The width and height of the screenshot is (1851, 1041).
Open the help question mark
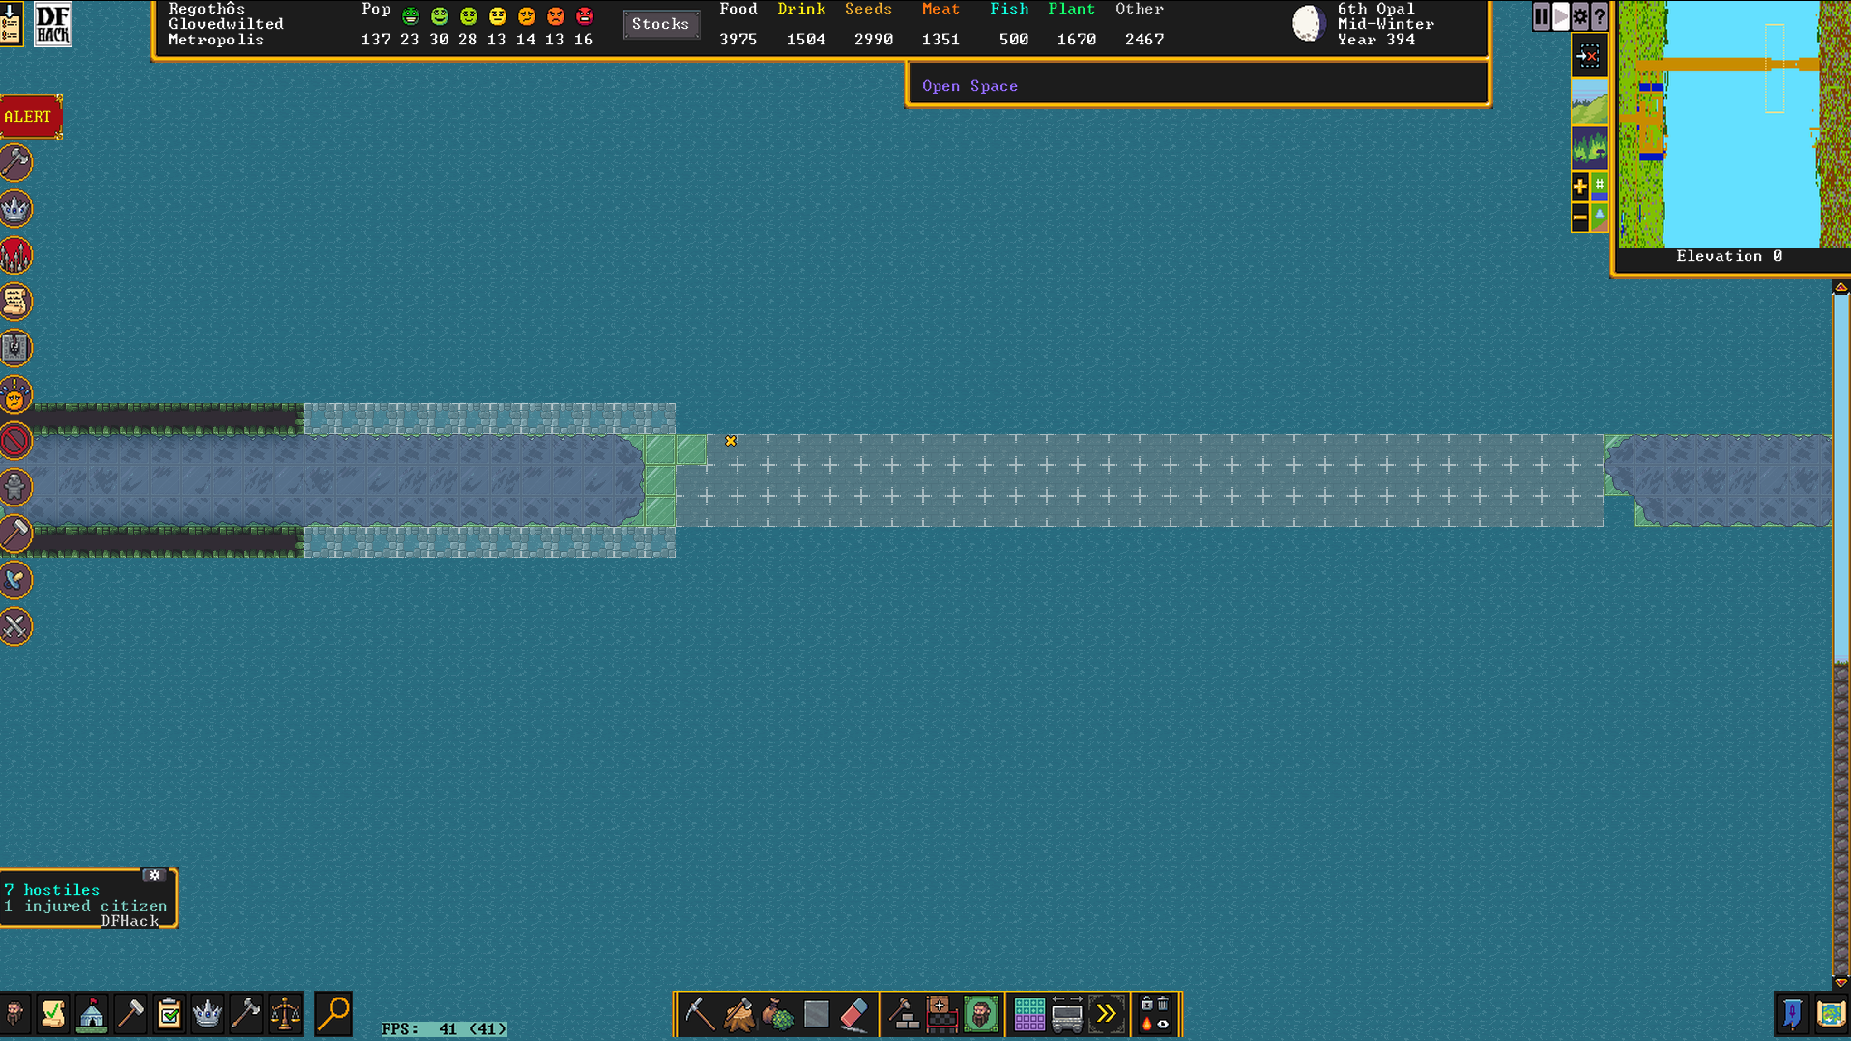click(x=1600, y=16)
